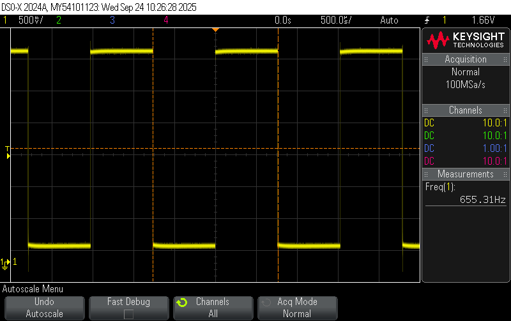Open the Channels All softkey selector
This screenshot has height=321, width=511.
[x=212, y=308]
